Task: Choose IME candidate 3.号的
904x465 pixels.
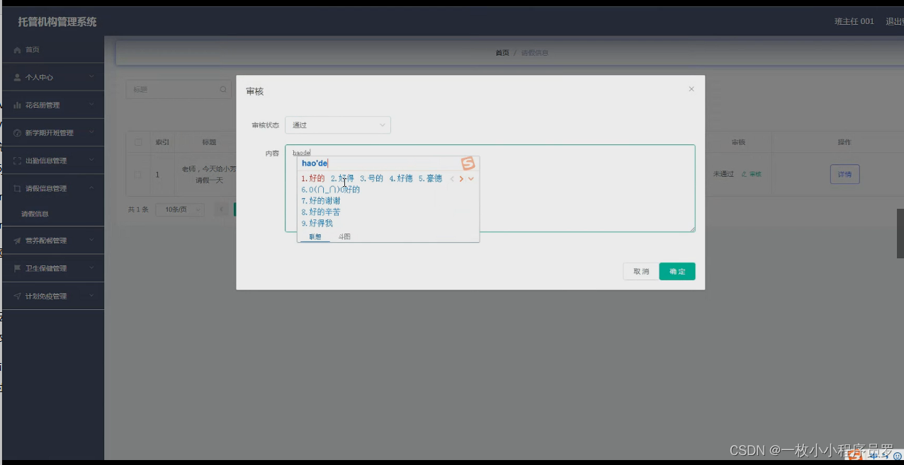Action: point(371,179)
